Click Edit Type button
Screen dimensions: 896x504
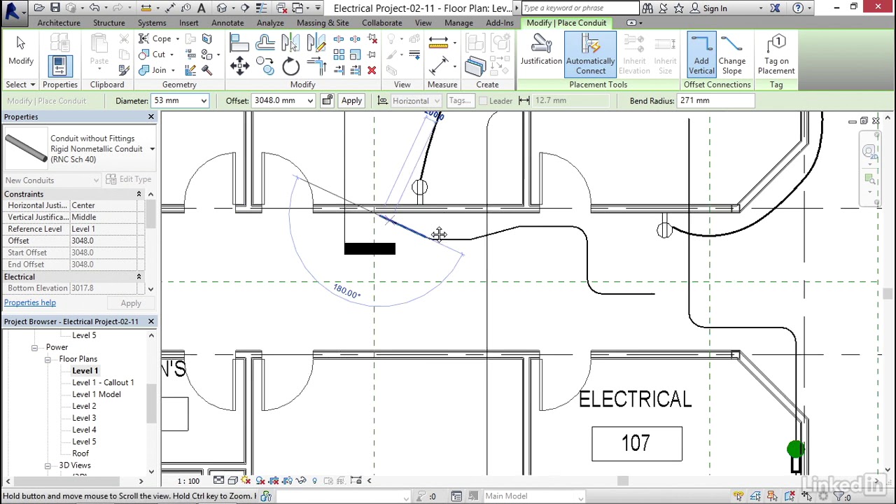tap(128, 179)
